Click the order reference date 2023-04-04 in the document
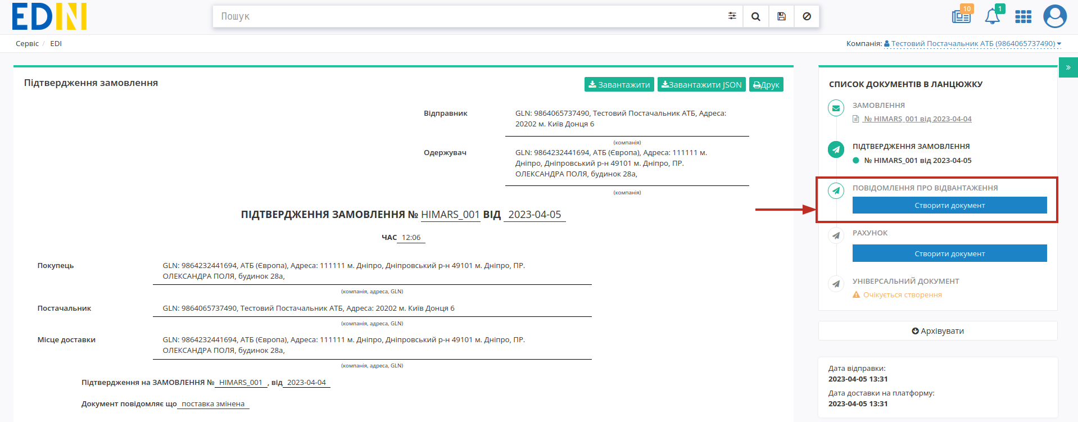Screen dimensions: 1078x422 (306, 382)
